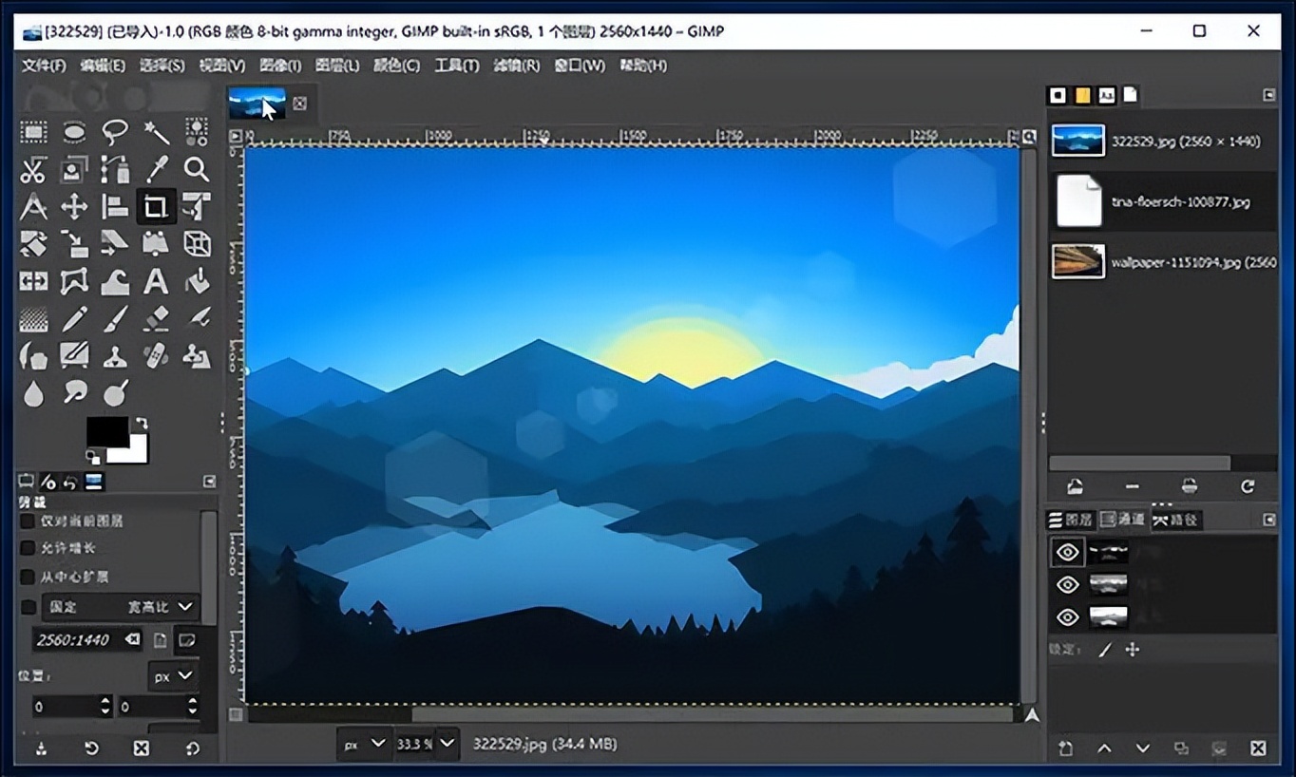Check the 允许增长 option

click(29, 548)
